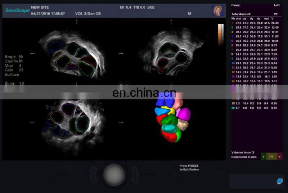This screenshot has width=288, height=193.
Task: Click the fetus thumbnail icon in header
Action: coord(217,10)
